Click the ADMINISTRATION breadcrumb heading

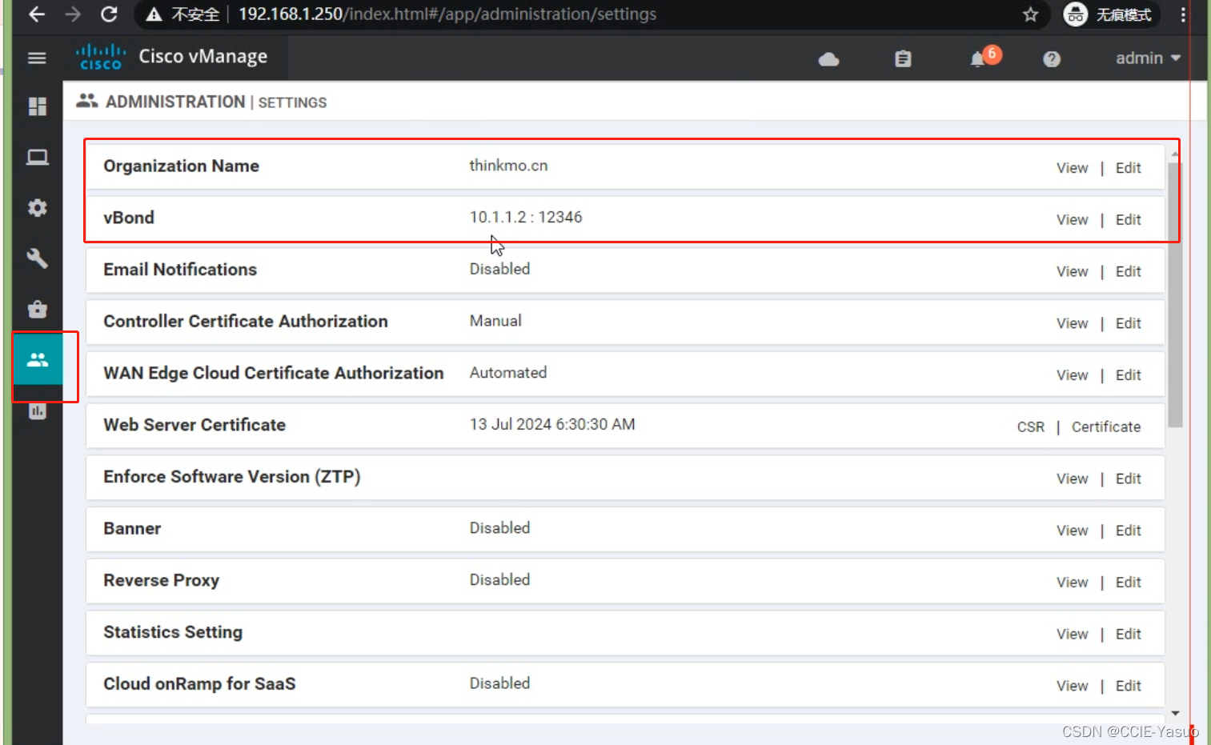(x=175, y=102)
